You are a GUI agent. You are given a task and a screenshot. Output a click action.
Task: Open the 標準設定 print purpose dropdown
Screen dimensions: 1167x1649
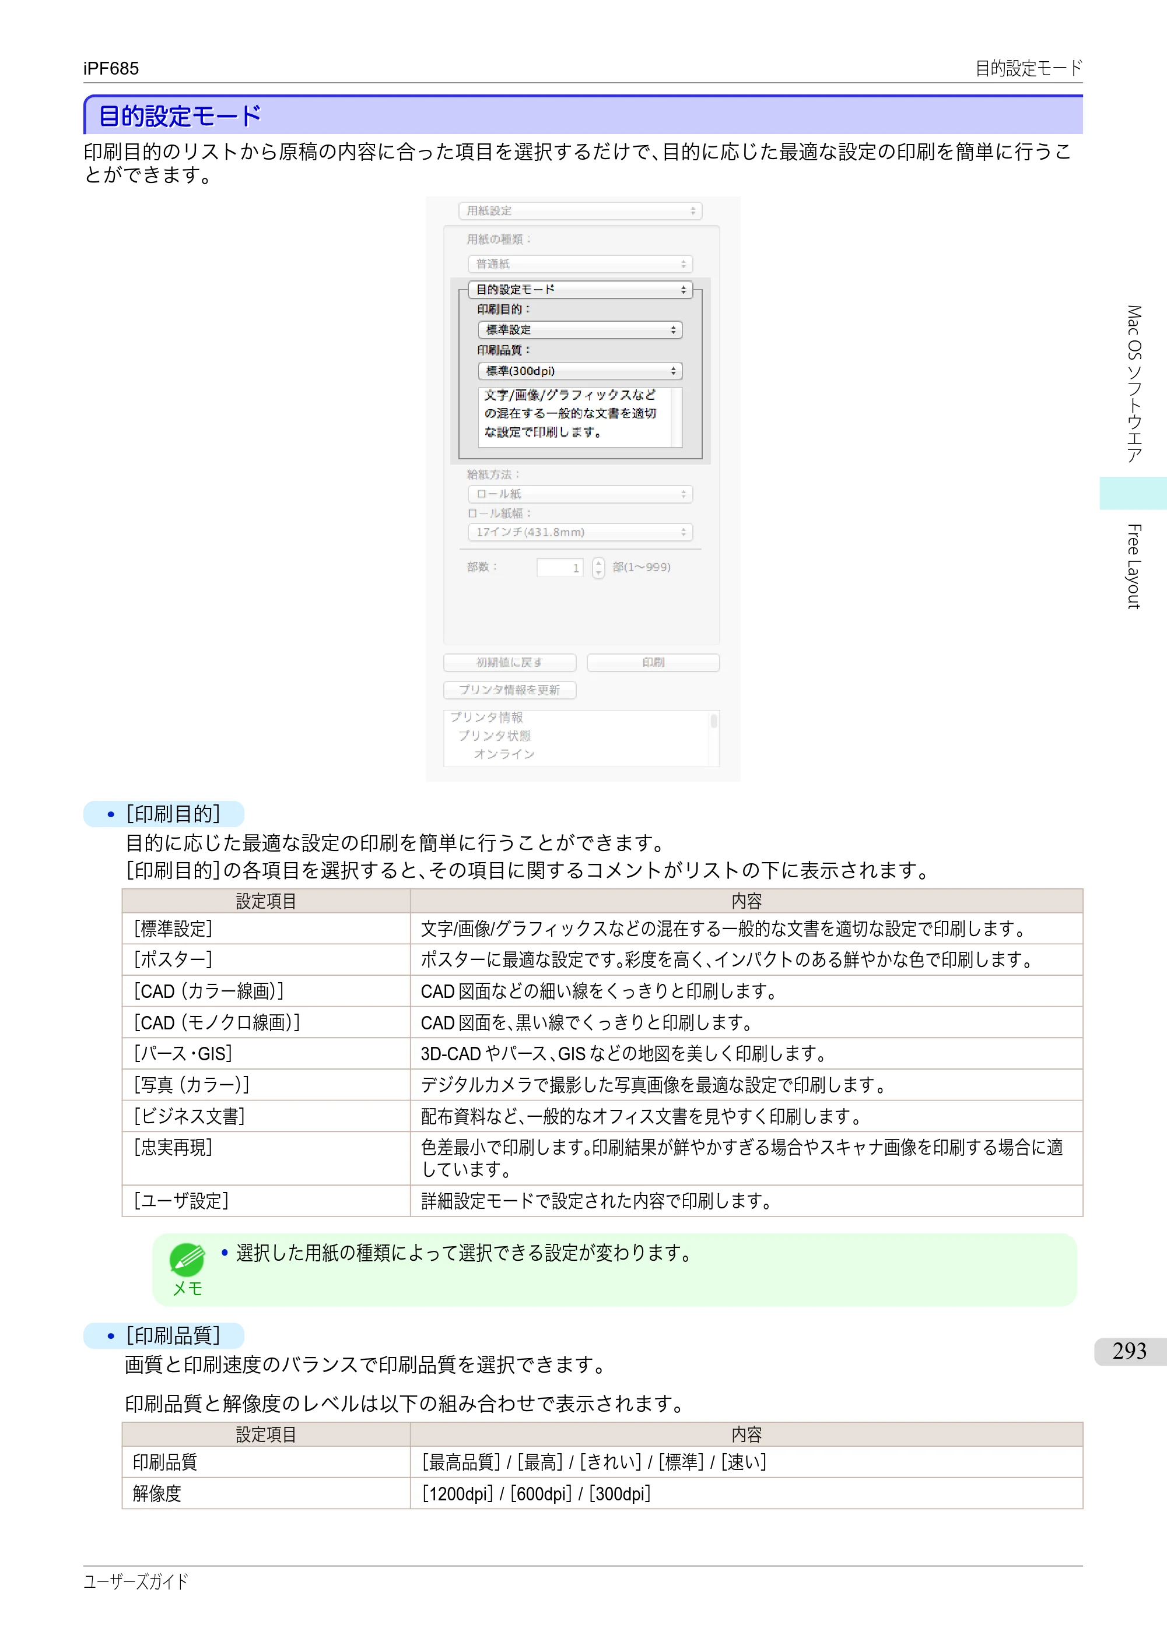pos(580,330)
